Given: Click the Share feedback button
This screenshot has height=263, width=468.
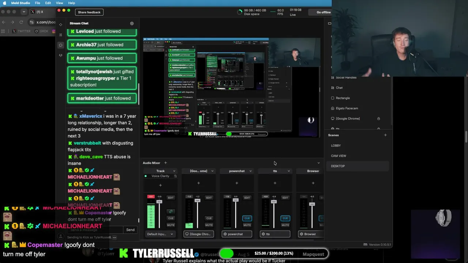Looking at the screenshot, I should tap(89, 12).
